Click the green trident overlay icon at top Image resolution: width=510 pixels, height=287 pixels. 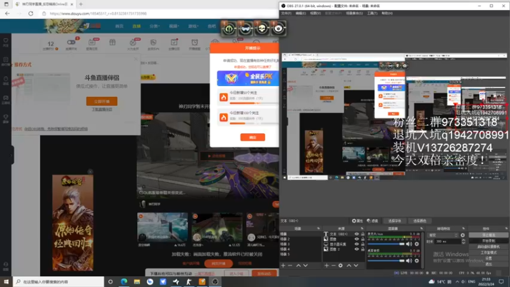(229, 29)
